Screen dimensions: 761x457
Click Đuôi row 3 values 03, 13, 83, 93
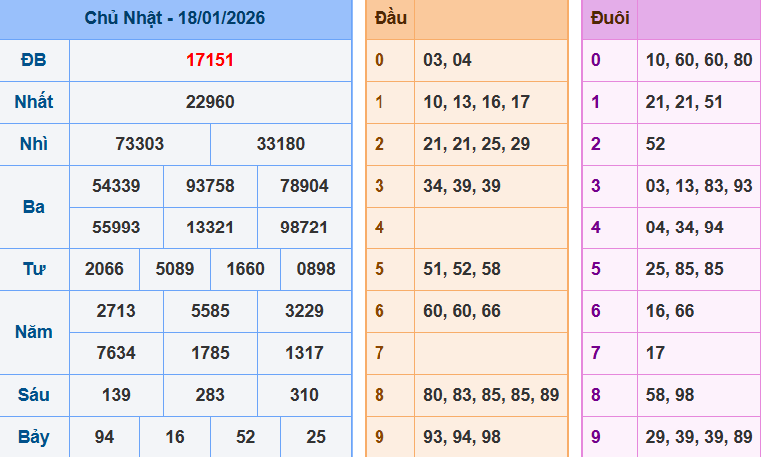(699, 186)
